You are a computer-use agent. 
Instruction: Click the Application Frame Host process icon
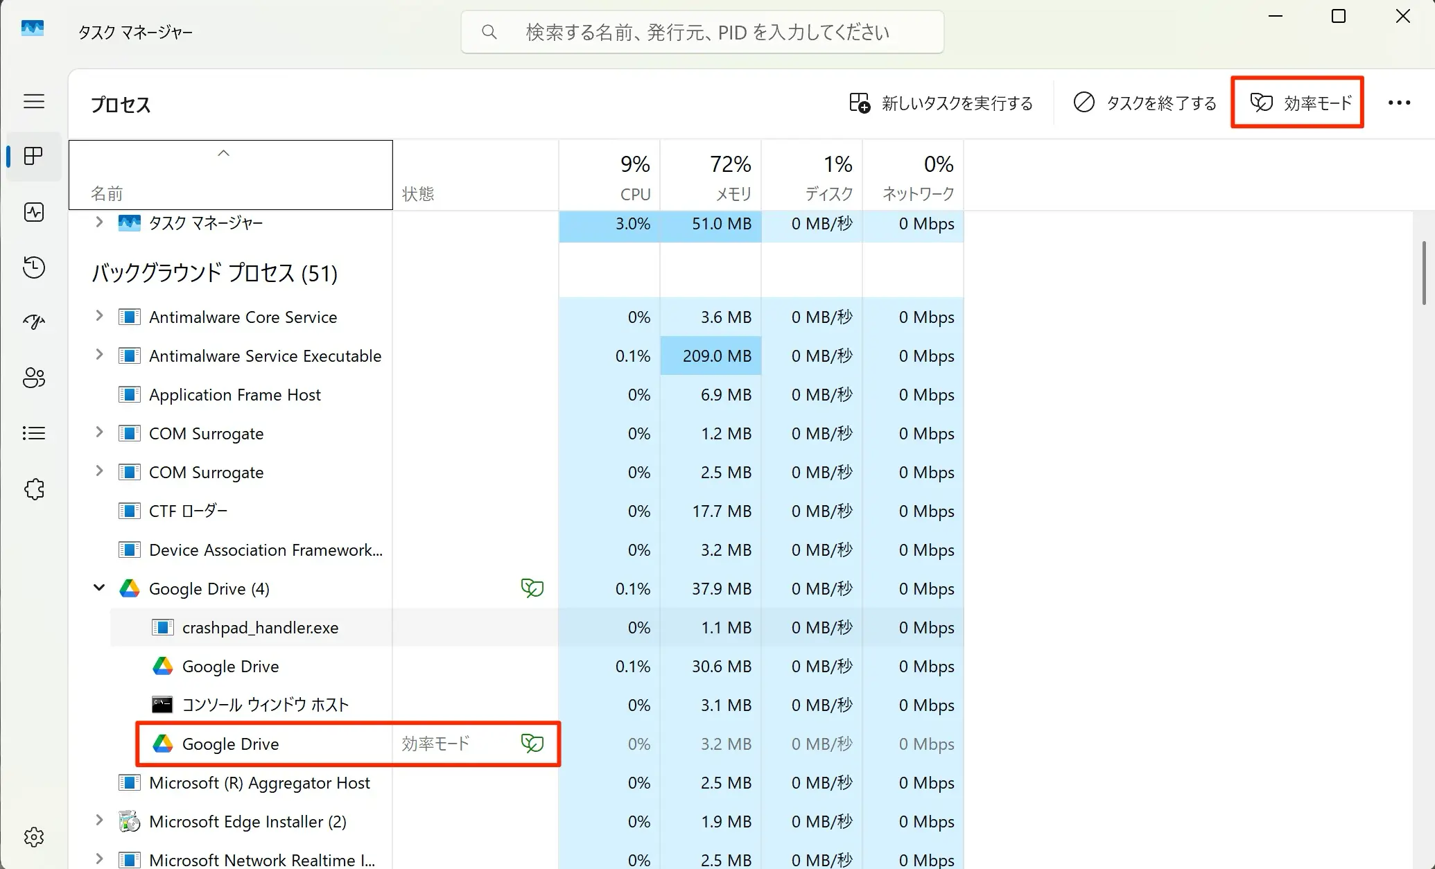coord(130,394)
